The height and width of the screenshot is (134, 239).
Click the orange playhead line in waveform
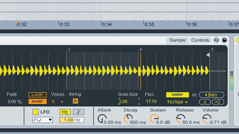coord(141,71)
